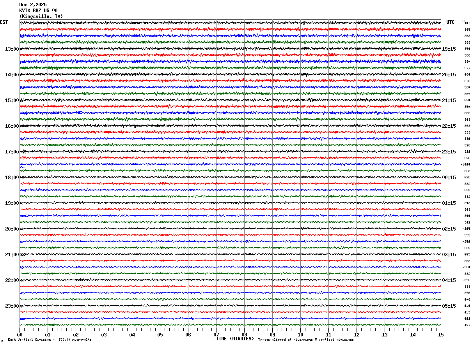Click minute tick label 09 on the bottom axis

click(272, 334)
